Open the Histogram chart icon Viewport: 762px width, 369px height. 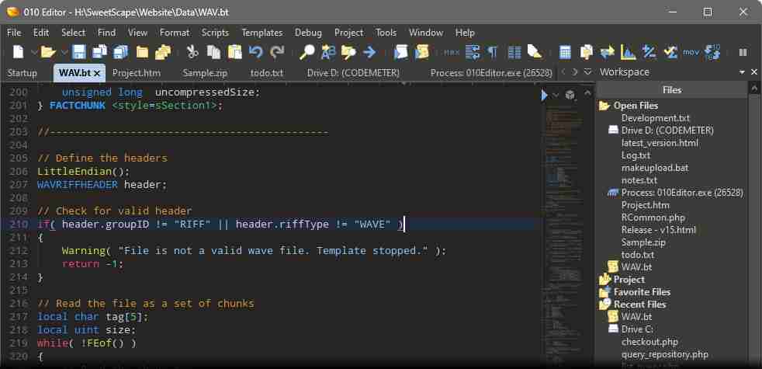629,52
